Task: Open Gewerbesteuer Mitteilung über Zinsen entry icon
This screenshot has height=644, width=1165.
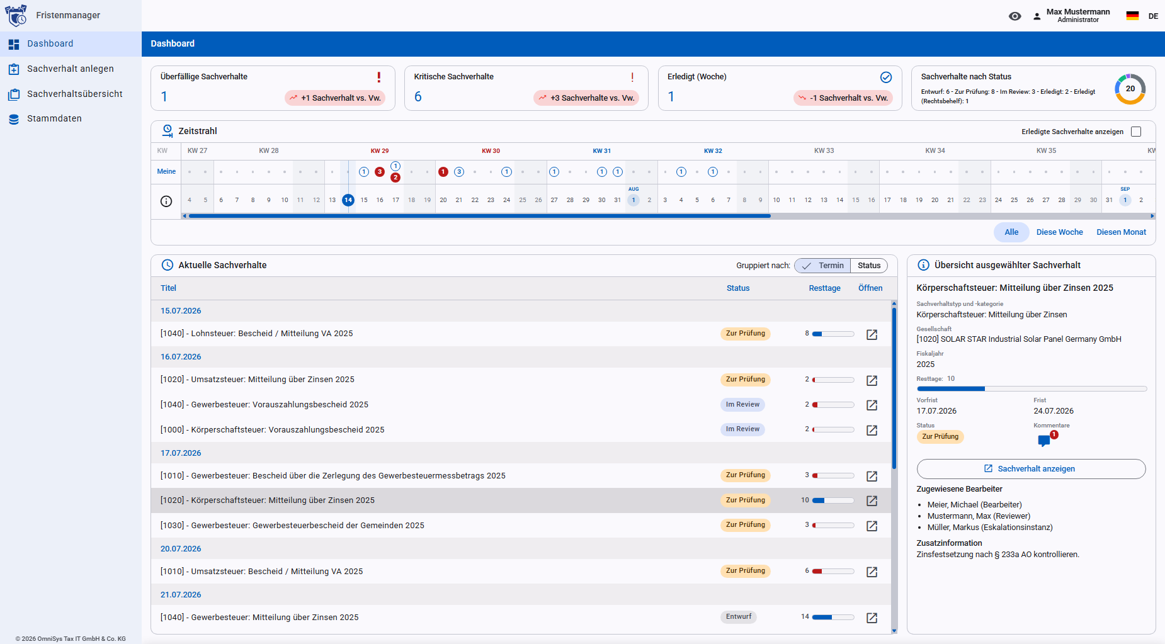Action: (x=872, y=618)
